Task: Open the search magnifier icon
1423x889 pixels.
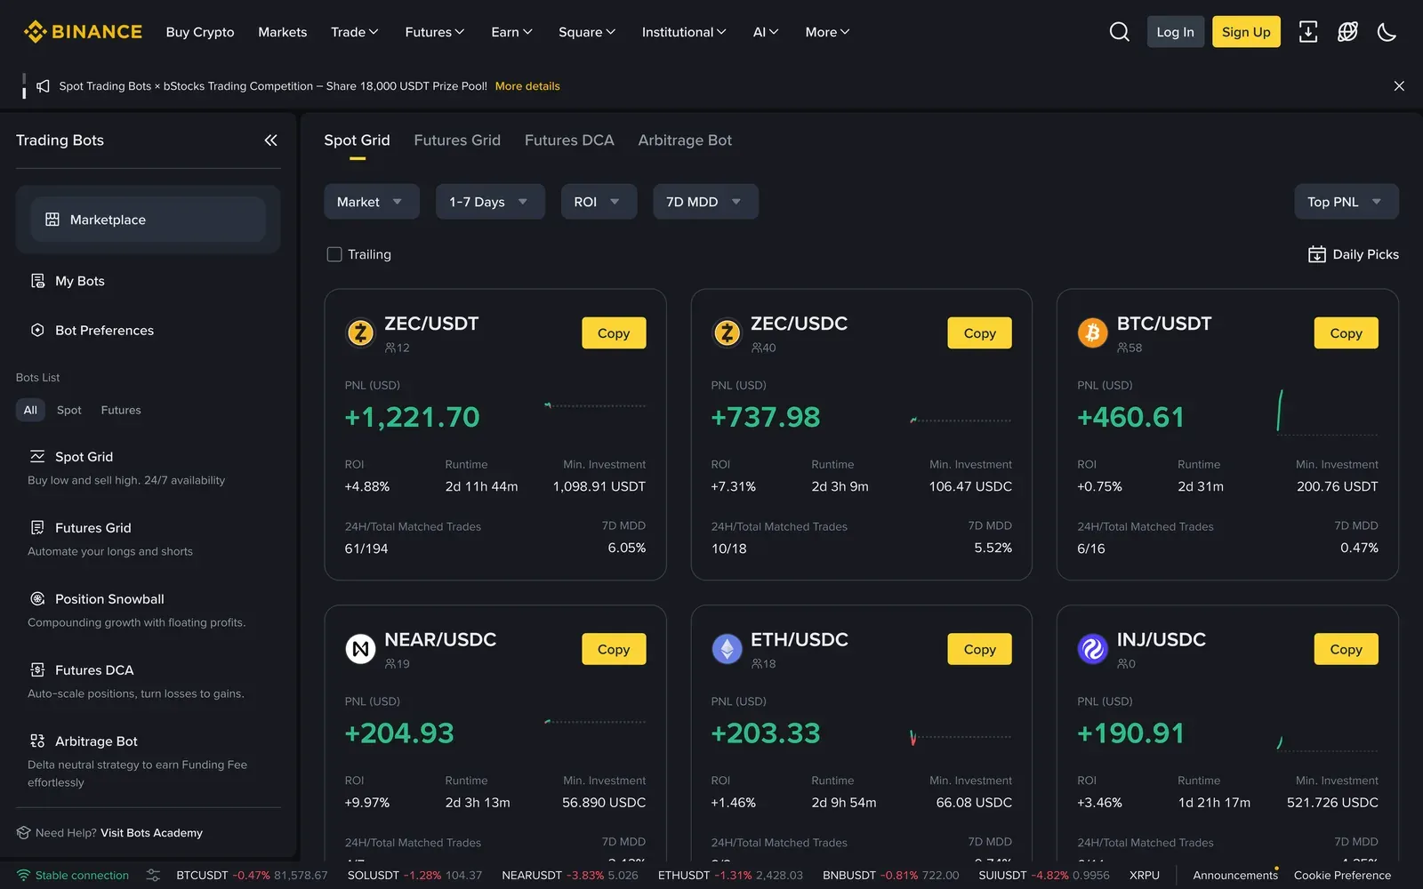Action: coord(1120,32)
